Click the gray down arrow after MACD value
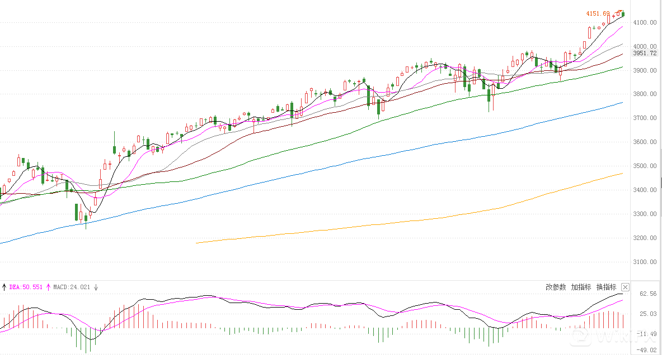The image size is (662, 355). pyautogui.click(x=96, y=287)
